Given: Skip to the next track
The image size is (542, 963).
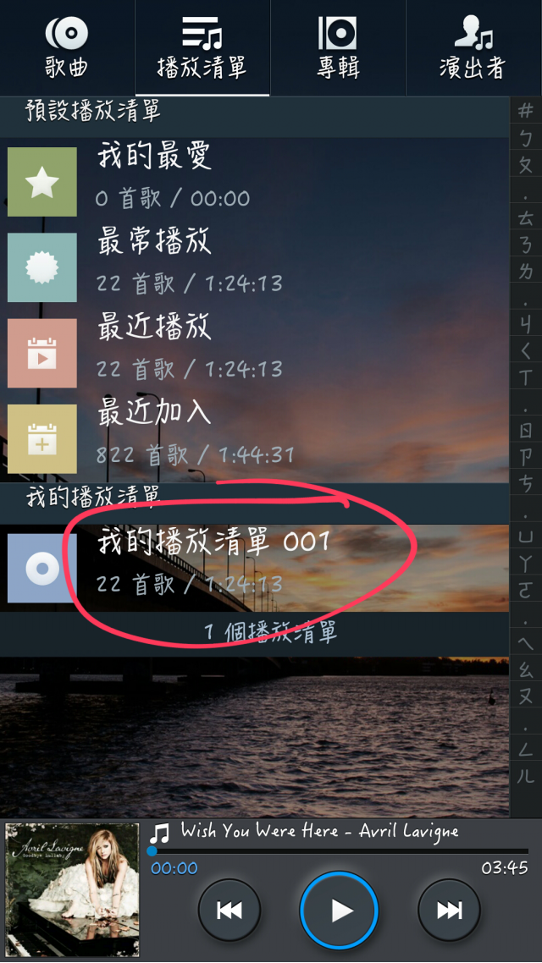Looking at the screenshot, I should tap(449, 911).
